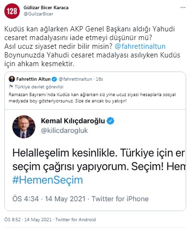Open the quoted tweet text starting Ramazan Bayramı'nda
This screenshot has width=190, height=228.
pyautogui.click(x=92, y=98)
